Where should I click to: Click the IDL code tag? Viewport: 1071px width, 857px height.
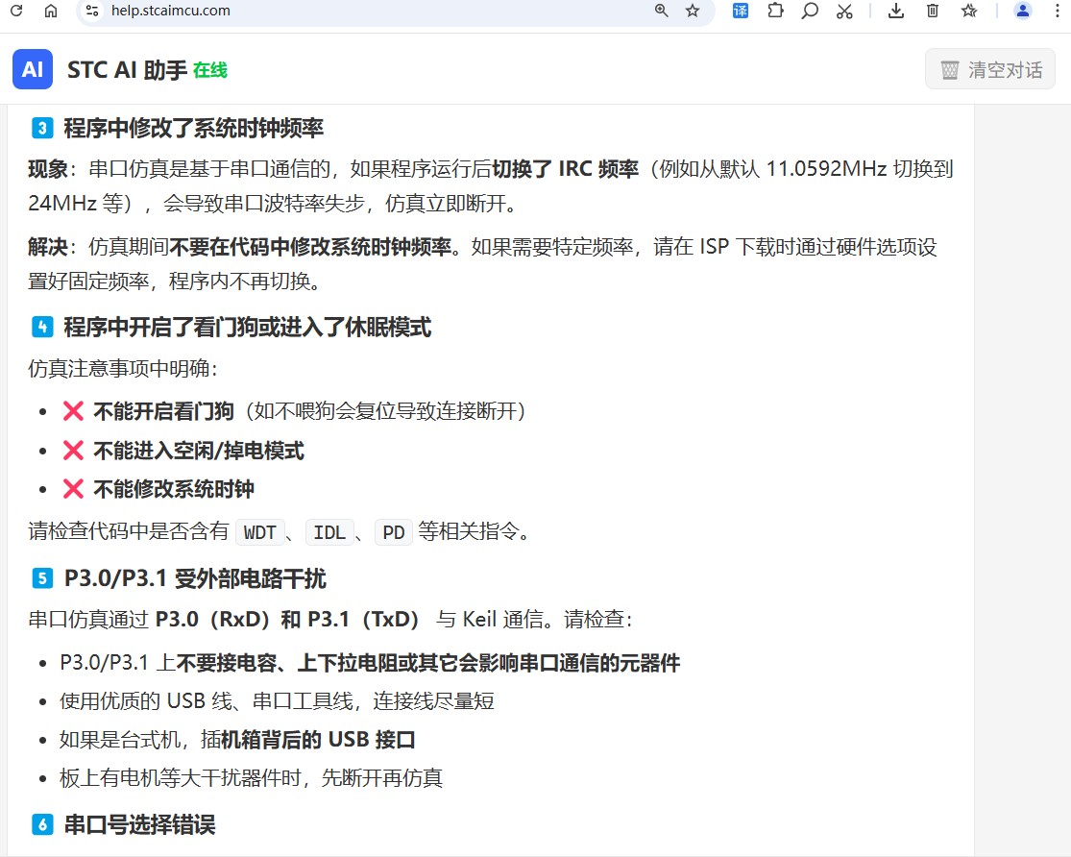[329, 531]
